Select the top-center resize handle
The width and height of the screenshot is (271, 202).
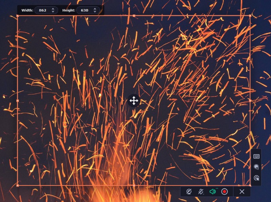point(134,16)
